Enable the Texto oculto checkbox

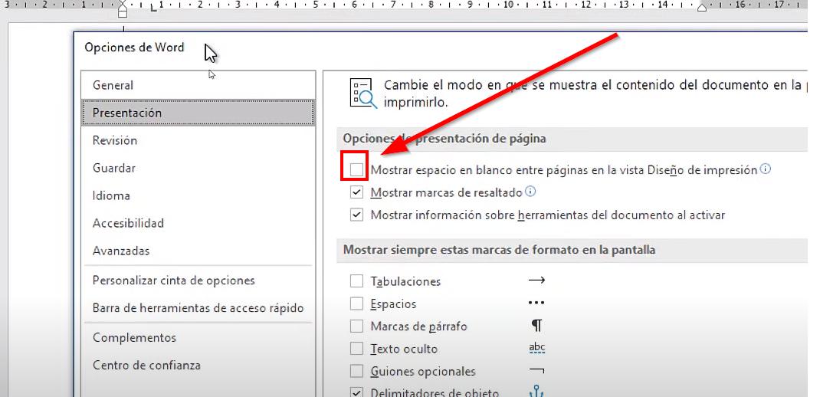click(356, 349)
